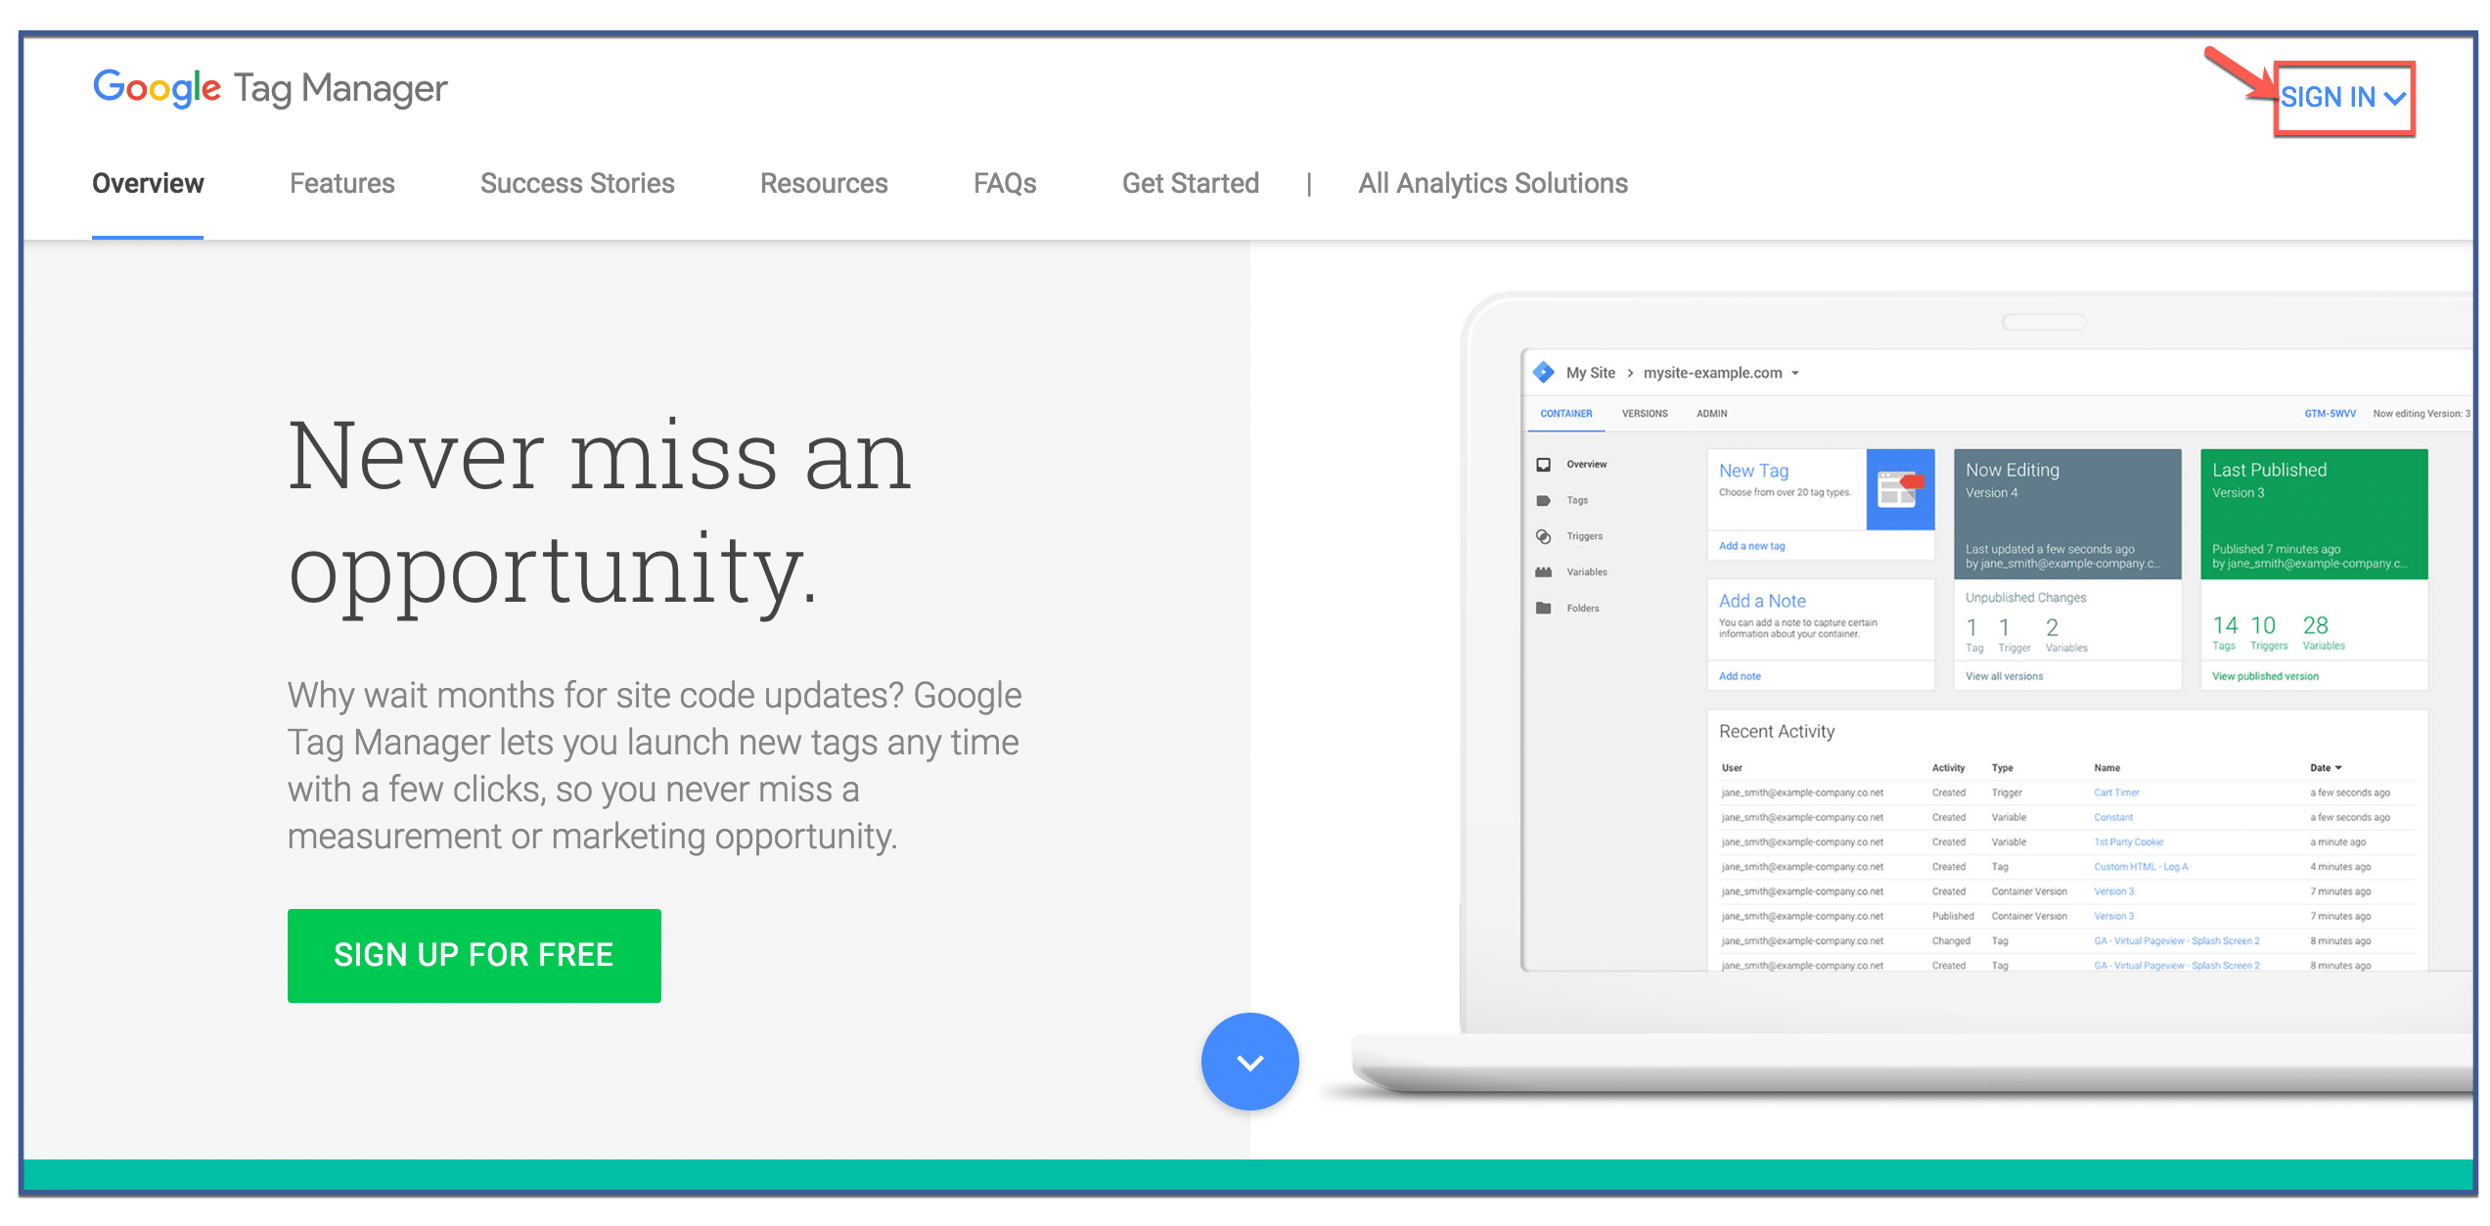
Task: Sort by Date column arrow
Action: tap(2338, 768)
